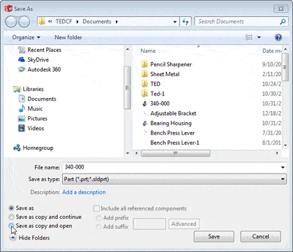Click the Documents library icon
Image resolution: width=293 pixels, height=252 pixels.
click(21, 99)
